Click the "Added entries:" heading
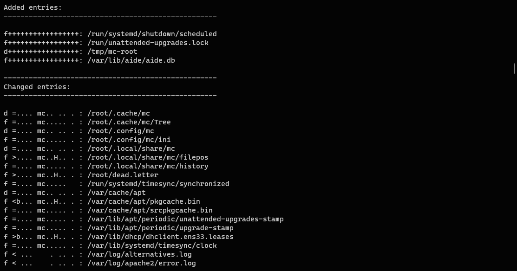Screen dimensions: 517x271 click(x=33, y=7)
